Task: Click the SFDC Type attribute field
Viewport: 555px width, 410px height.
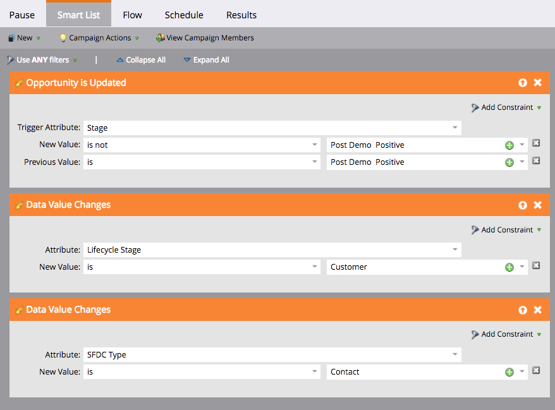Action: point(272,355)
